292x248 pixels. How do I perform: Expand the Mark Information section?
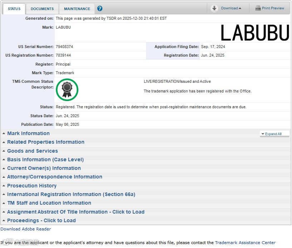pyautogui.click(x=28, y=133)
